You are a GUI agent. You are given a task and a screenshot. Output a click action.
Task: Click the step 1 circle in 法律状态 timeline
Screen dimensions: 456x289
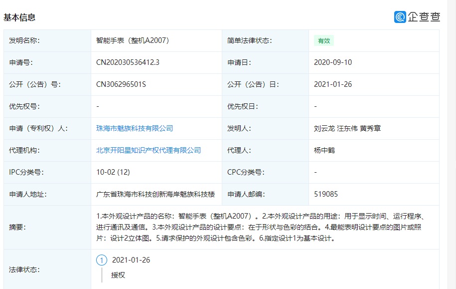click(102, 260)
